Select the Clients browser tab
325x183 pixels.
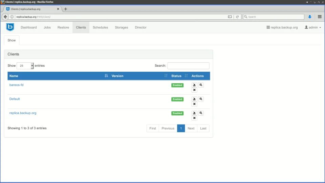pos(32,9)
